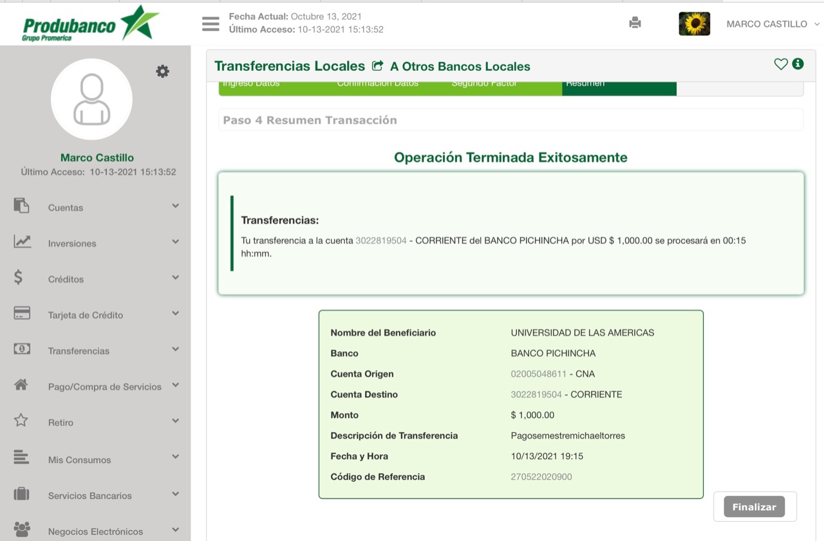
Task: Select Pago/Compra de Servicios menu item
Action: pos(104,386)
